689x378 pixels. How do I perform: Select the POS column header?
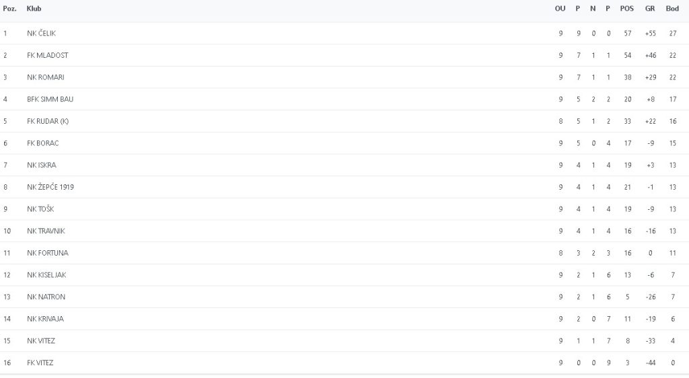click(627, 9)
